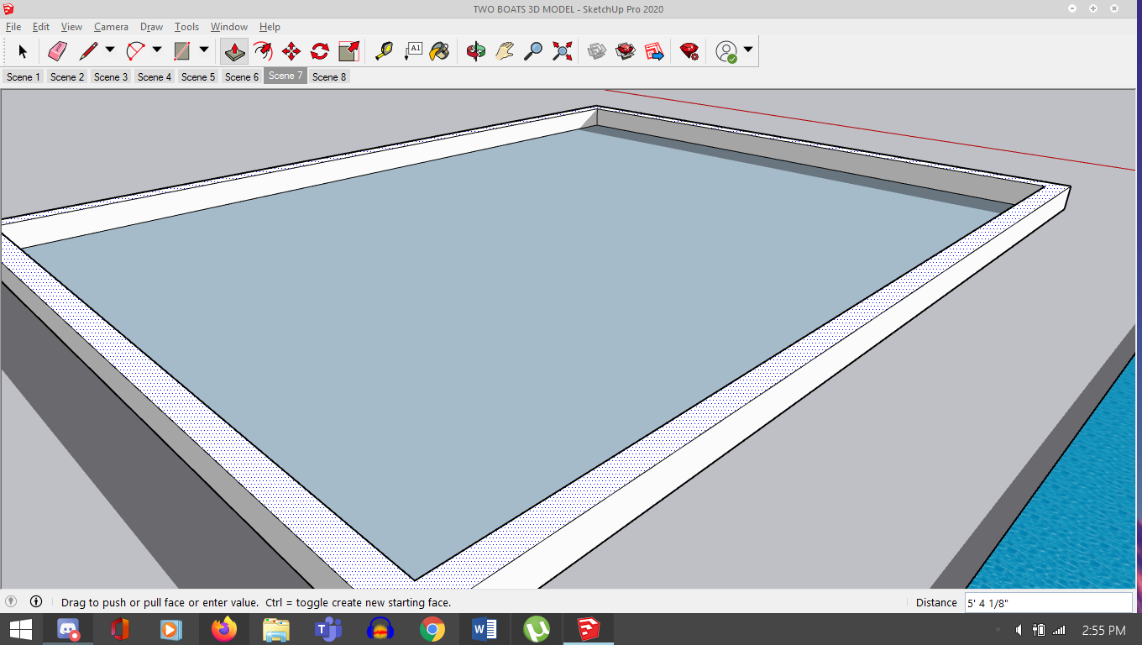Expand the Arc tool dropdown arrow
Viewport: 1142px width, 645px height.
(x=157, y=50)
